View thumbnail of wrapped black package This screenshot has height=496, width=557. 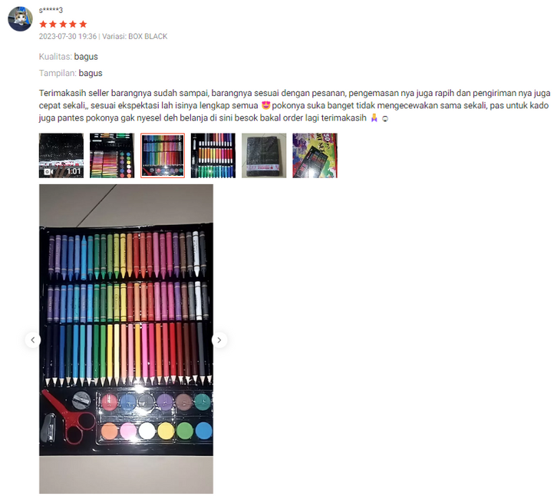click(264, 155)
